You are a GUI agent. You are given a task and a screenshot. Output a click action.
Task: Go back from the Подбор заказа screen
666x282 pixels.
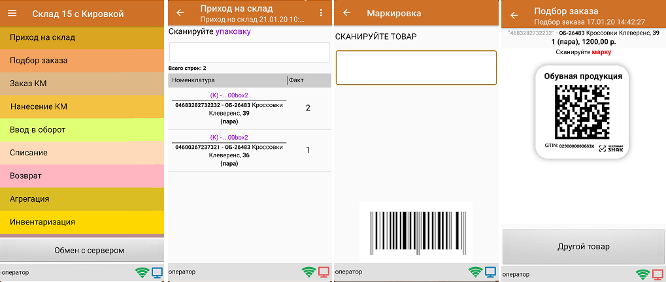514,15
